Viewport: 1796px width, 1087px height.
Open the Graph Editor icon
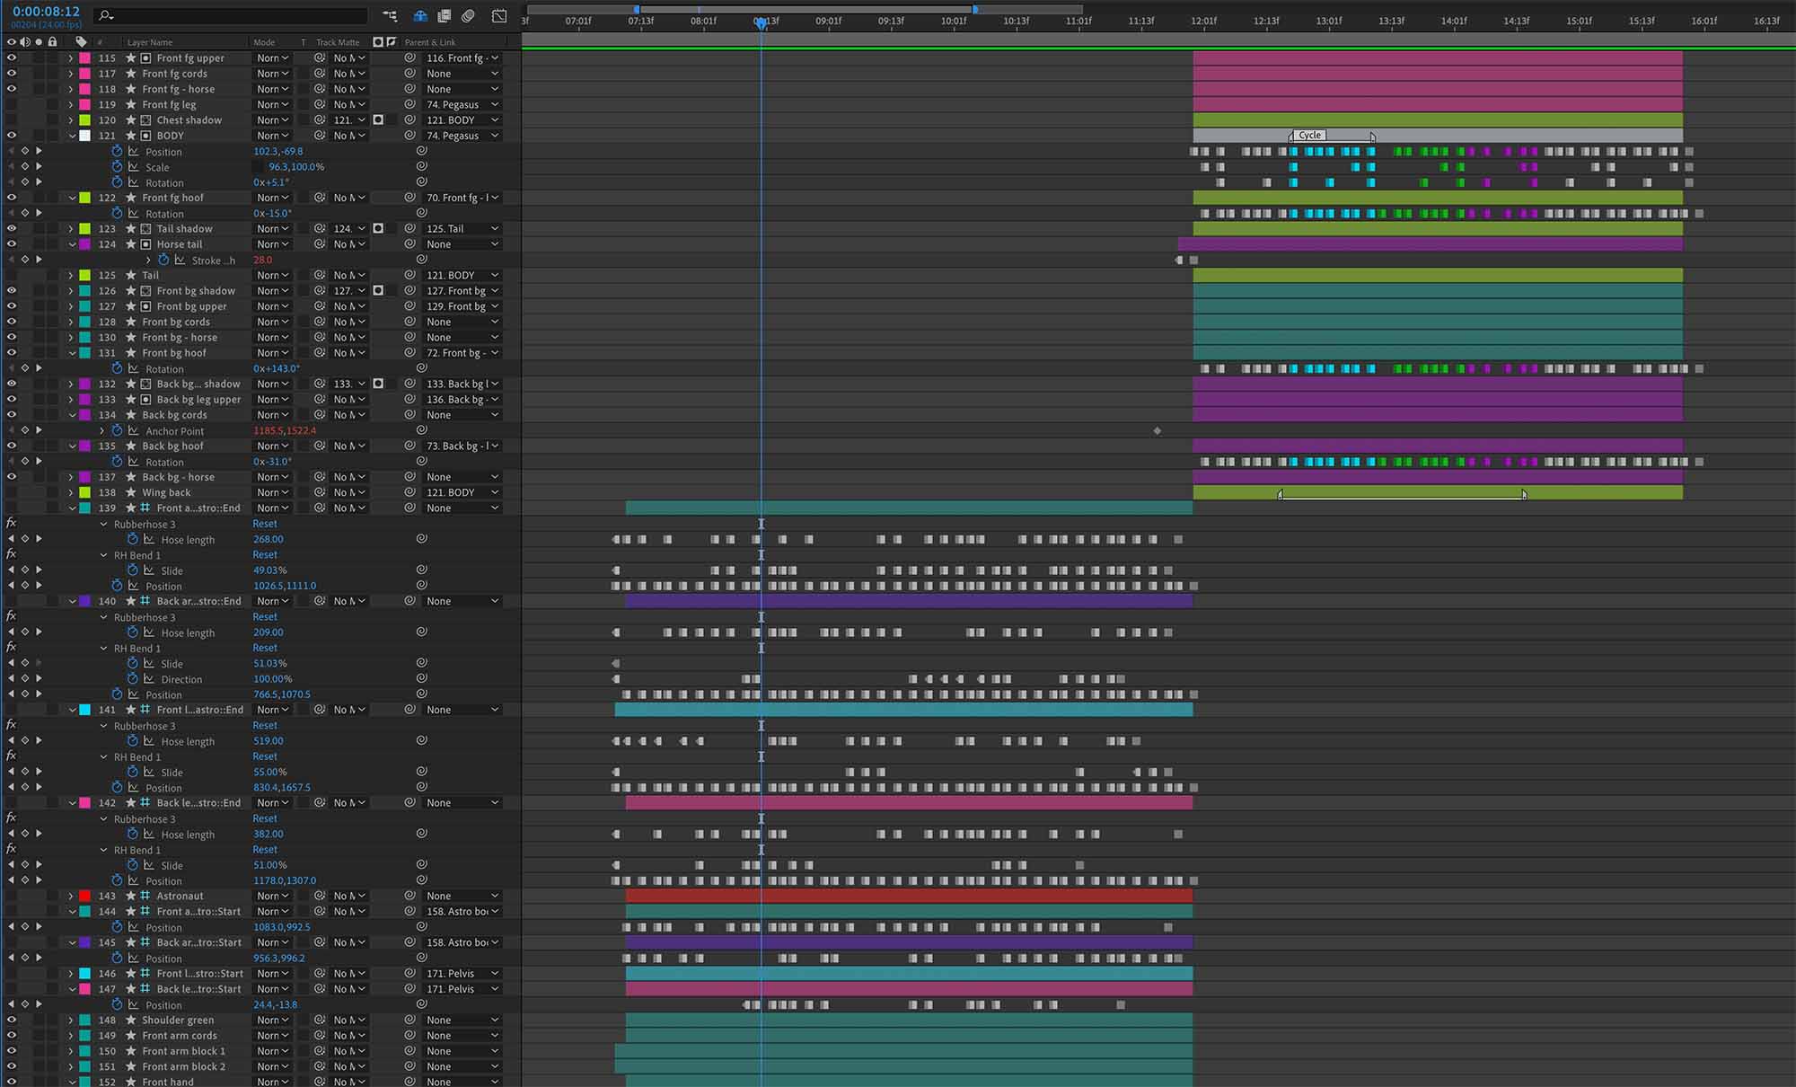coord(499,16)
